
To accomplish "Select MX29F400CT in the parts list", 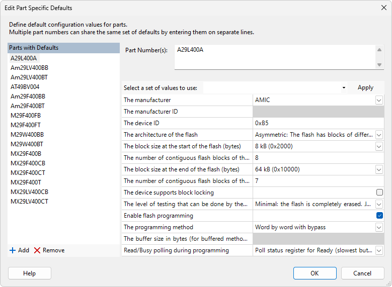I will point(28,172).
